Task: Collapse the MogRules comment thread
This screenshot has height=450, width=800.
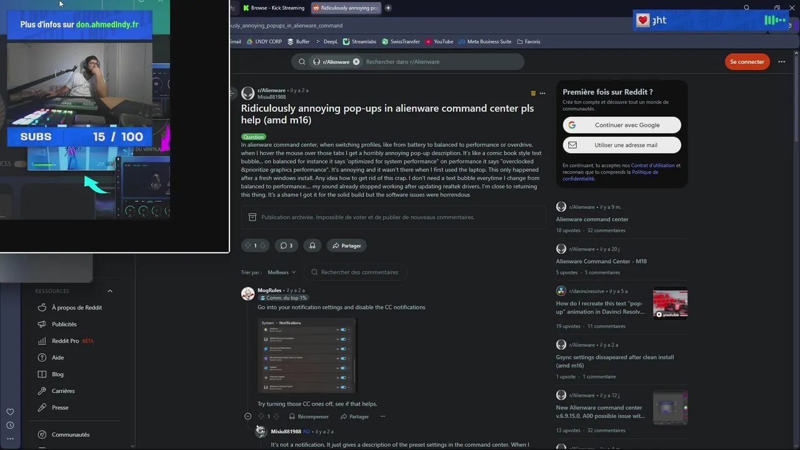Action: pyautogui.click(x=247, y=417)
